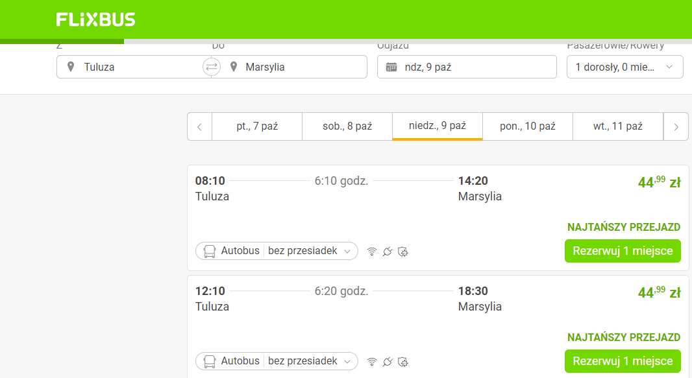Click the location pin icon beside Tuluza

[x=71, y=67]
